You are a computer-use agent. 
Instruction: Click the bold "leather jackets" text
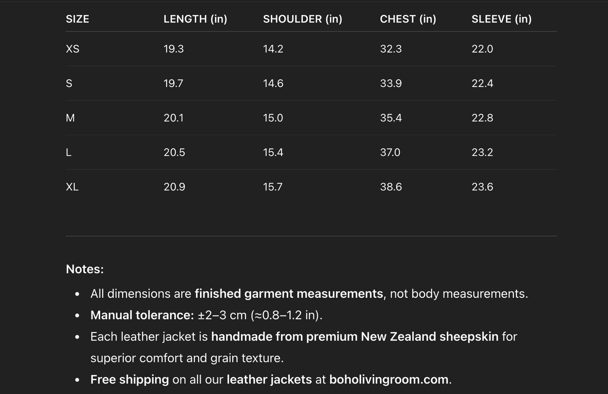[x=269, y=379]
